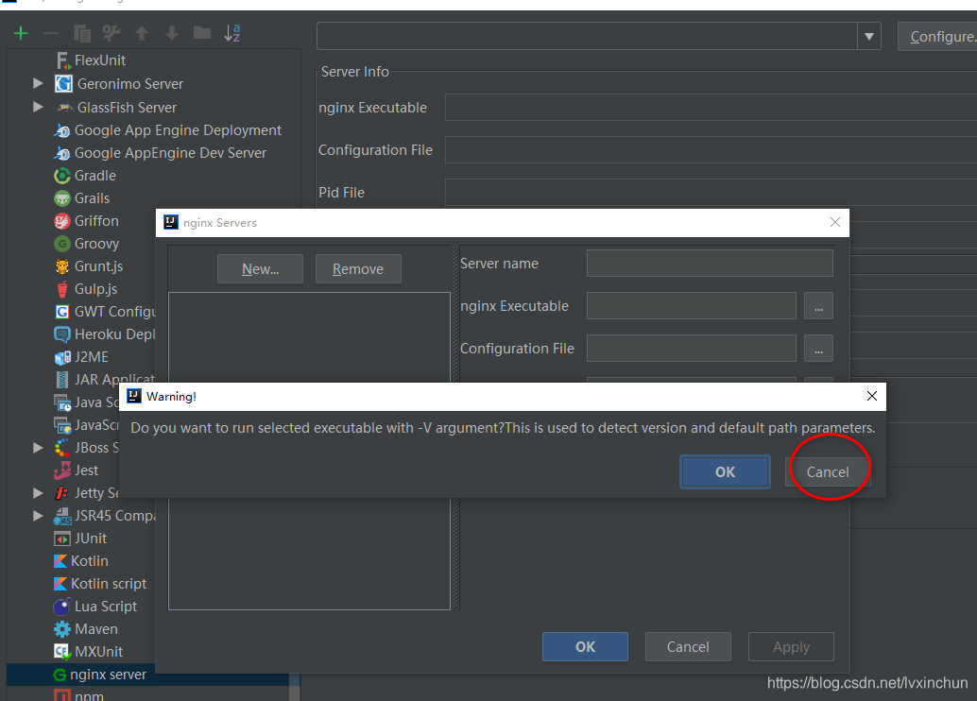Browse for nginx Executable path
Image resolution: width=977 pixels, height=701 pixels.
[818, 305]
